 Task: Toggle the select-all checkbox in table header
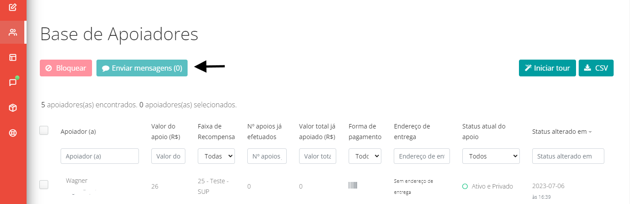tap(44, 130)
